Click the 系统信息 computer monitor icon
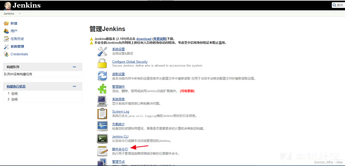Image resolution: width=345 pixels, height=166 pixels. (102, 101)
